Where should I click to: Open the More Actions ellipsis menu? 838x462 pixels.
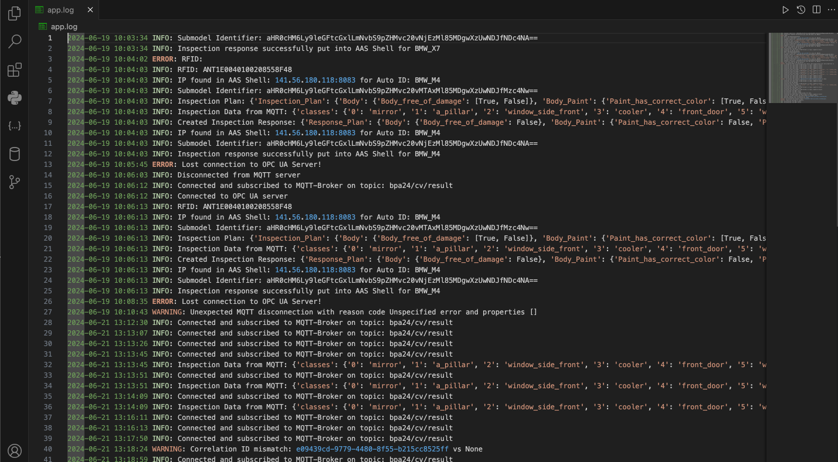pyautogui.click(x=831, y=10)
